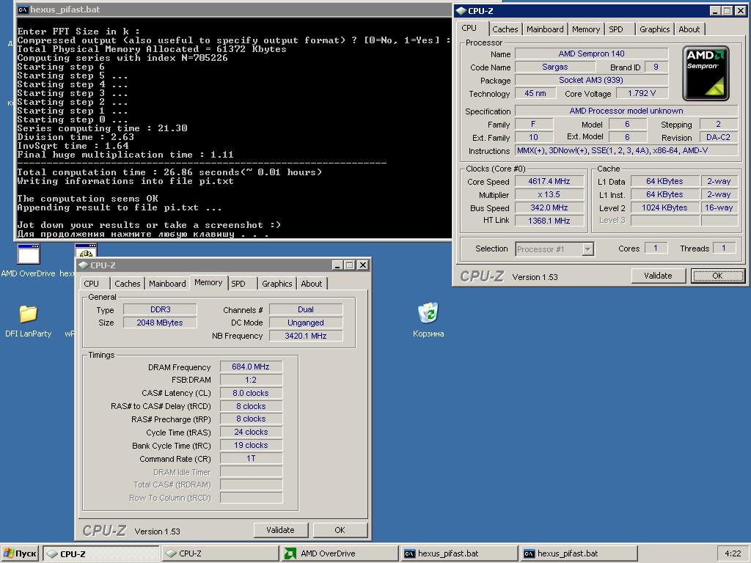Click Channels # value Dual

(306, 310)
